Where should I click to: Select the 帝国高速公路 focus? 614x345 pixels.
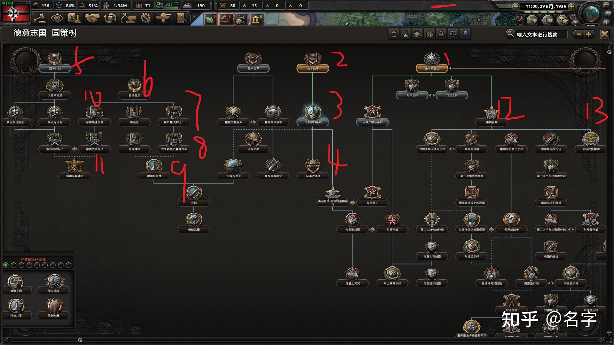pos(94,116)
